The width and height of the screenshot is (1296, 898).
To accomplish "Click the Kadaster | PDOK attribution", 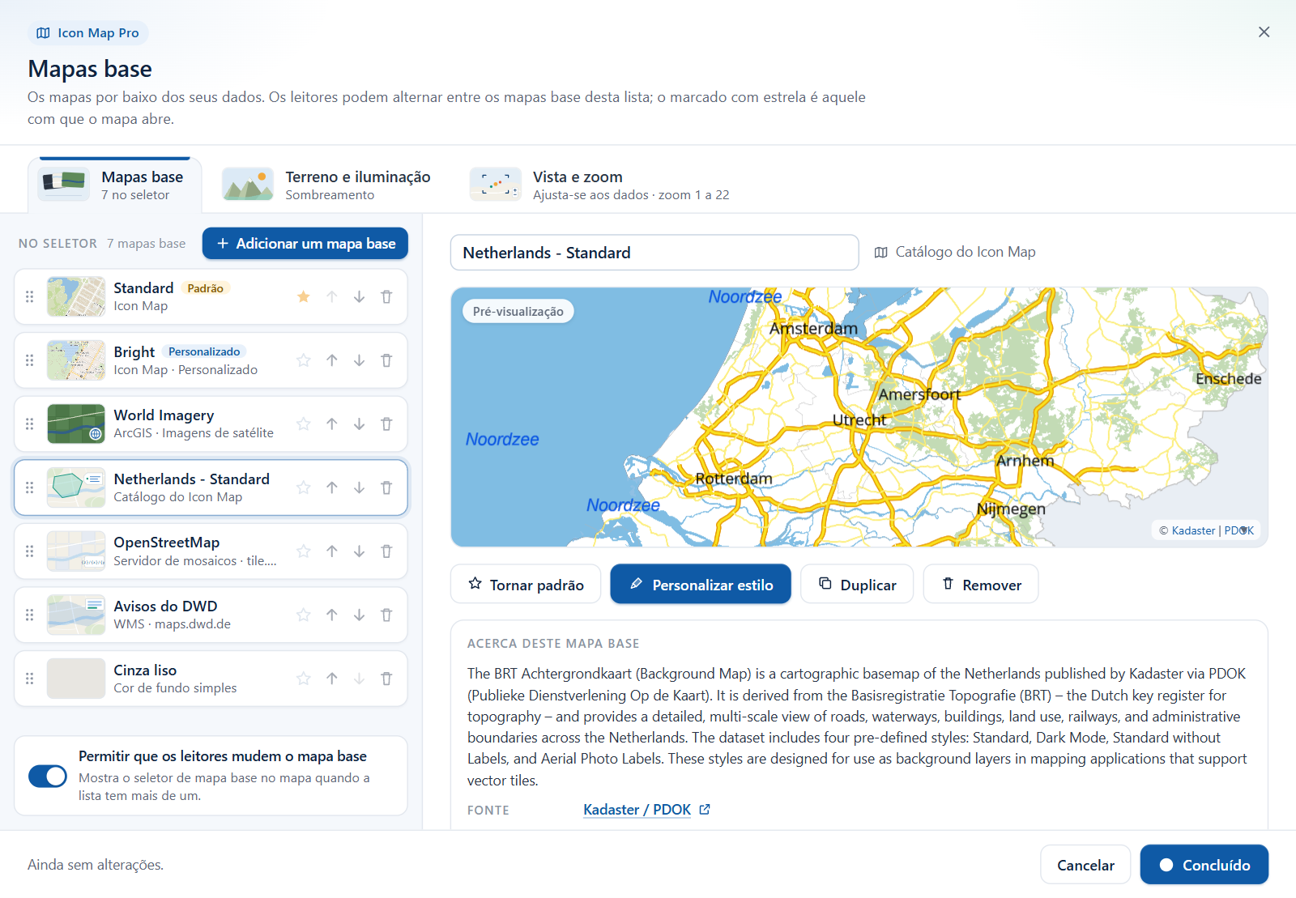I will coord(1206,530).
